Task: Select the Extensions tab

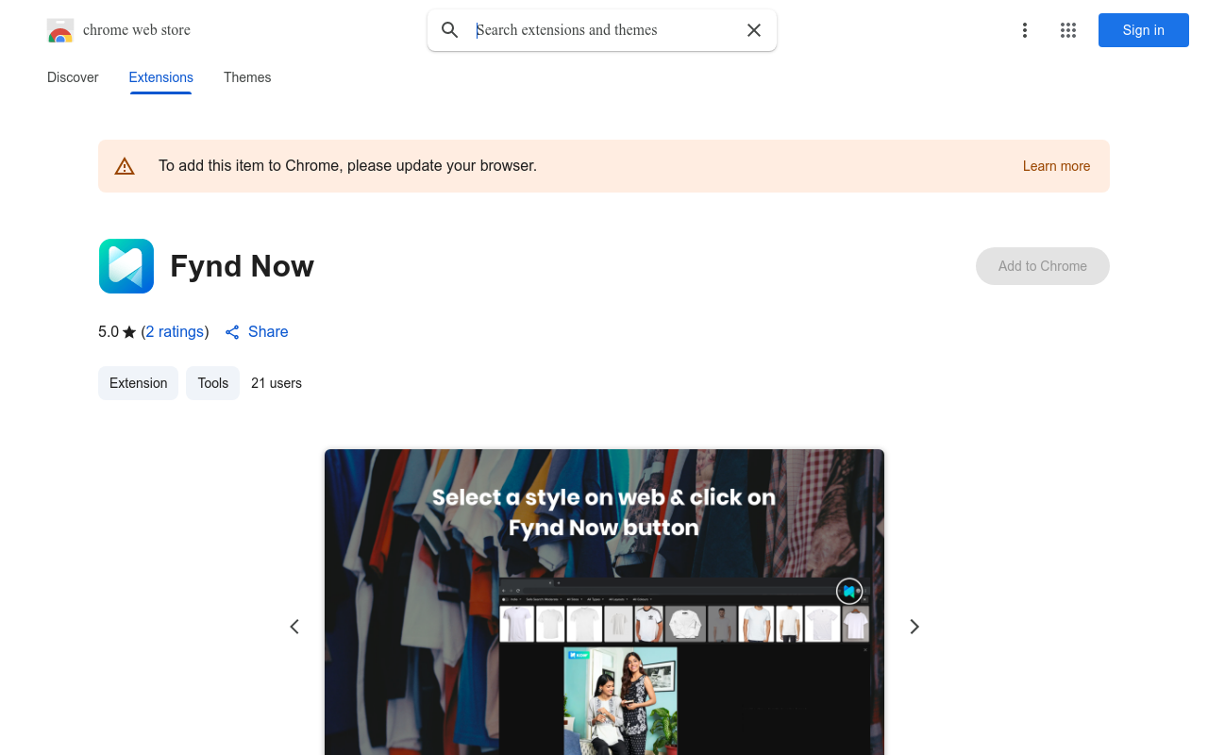Action: (x=161, y=77)
